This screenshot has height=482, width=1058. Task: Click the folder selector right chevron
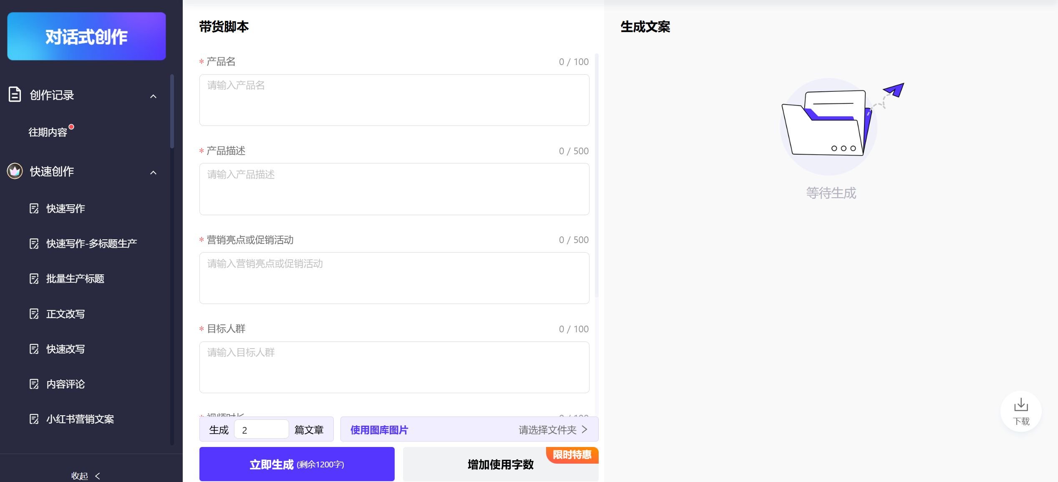tap(584, 429)
